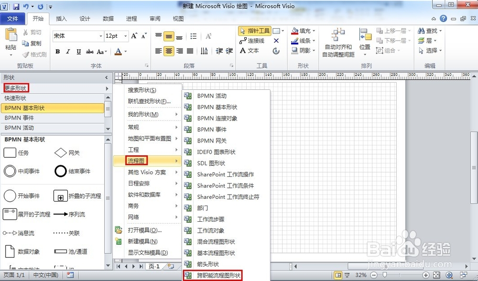
Task: Click the Undo icon in quick access toolbar
Action: [26, 6]
